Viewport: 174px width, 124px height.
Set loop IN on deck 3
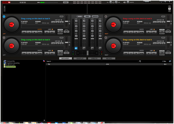(x=47, y=54)
